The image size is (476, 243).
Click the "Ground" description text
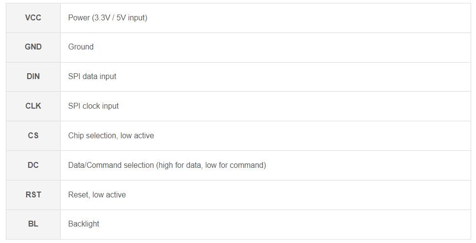point(81,47)
